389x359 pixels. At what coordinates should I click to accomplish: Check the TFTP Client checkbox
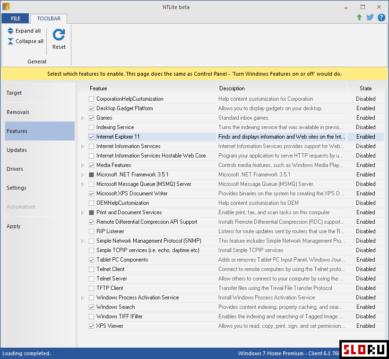92,288
